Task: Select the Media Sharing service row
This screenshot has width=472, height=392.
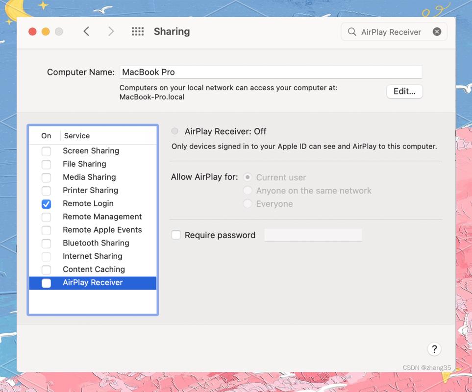Action: point(93,177)
